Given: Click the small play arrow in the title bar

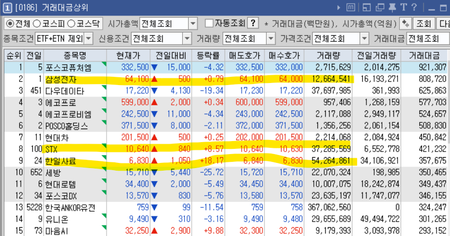Looking at the screenshot, I should pos(339,7).
